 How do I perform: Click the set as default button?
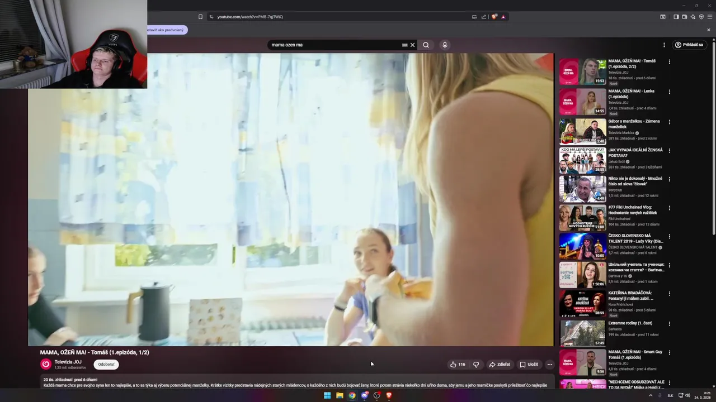[x=166, y=30]
